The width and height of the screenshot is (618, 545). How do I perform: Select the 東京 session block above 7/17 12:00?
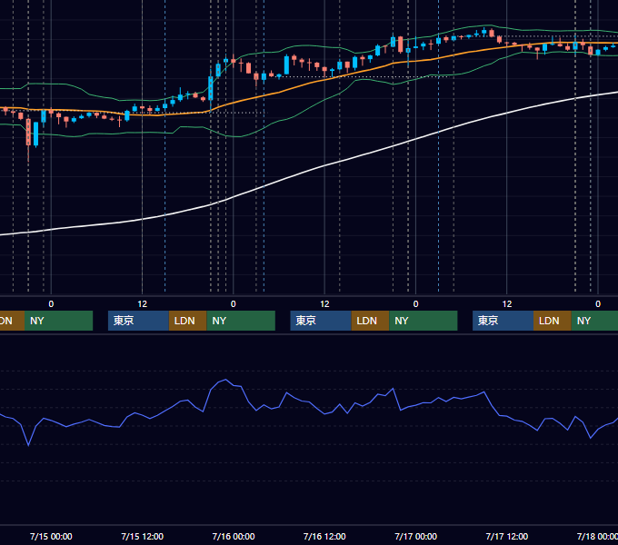pyautogui.click(x=503, y=321)
